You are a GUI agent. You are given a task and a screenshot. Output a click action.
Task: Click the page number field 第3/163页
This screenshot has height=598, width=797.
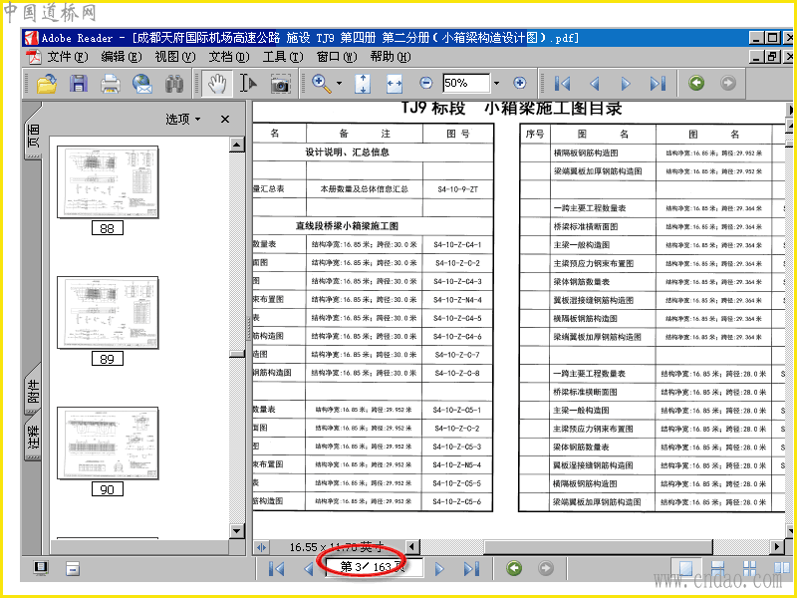tap(375, 566)
